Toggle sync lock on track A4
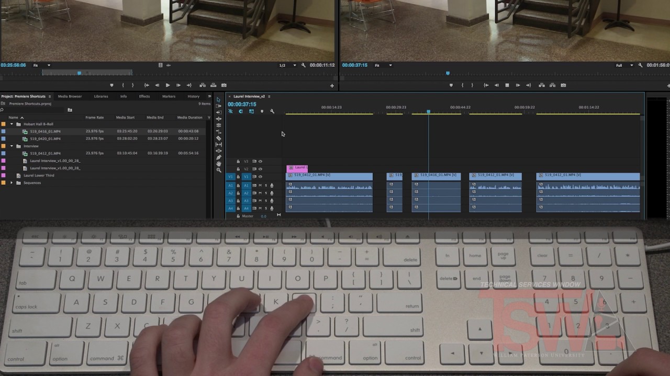The image size is (670, 376). pyautogui.click(x=254, y=208)
